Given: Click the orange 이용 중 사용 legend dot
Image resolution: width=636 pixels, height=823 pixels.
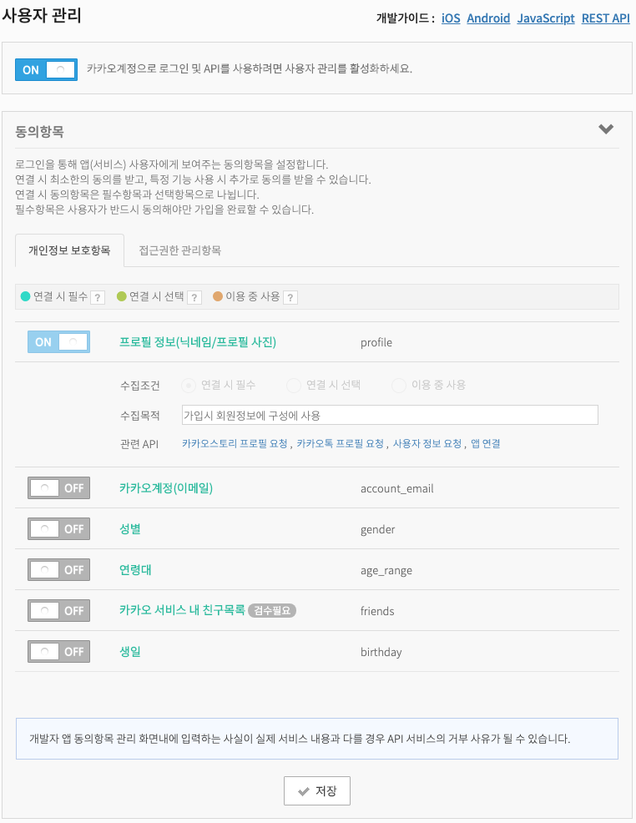Looking at the screenshot, I should coord(218,296).
